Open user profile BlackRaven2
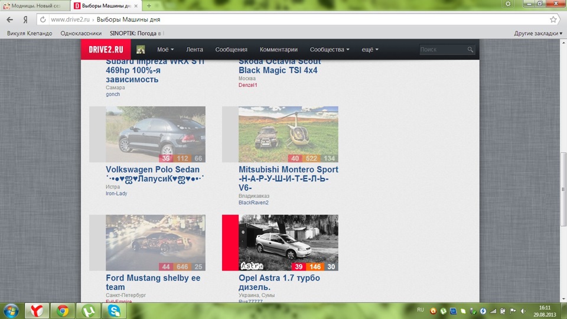Screen dimensions: 567x319 point(253,203)
